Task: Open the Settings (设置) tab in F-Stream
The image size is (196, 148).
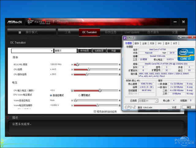Action: coord(175,32)
